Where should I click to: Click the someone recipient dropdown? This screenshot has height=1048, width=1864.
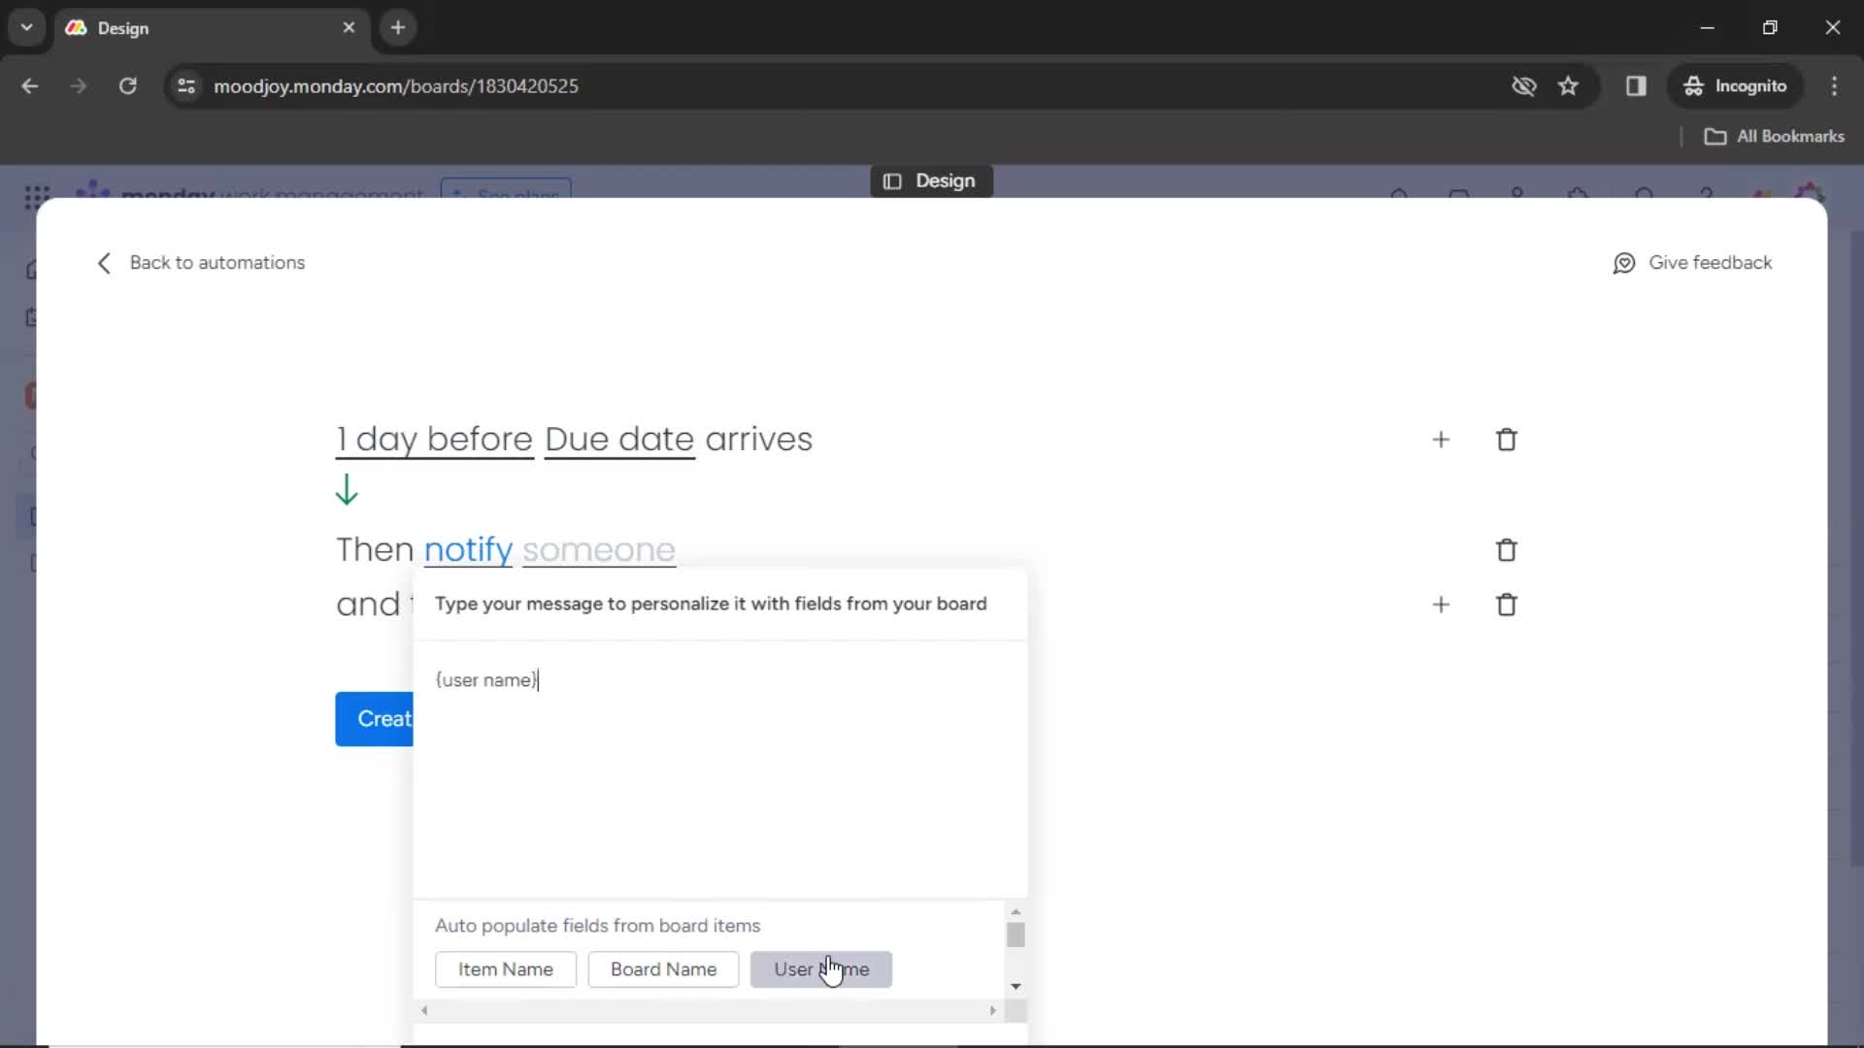pos(598,547)
